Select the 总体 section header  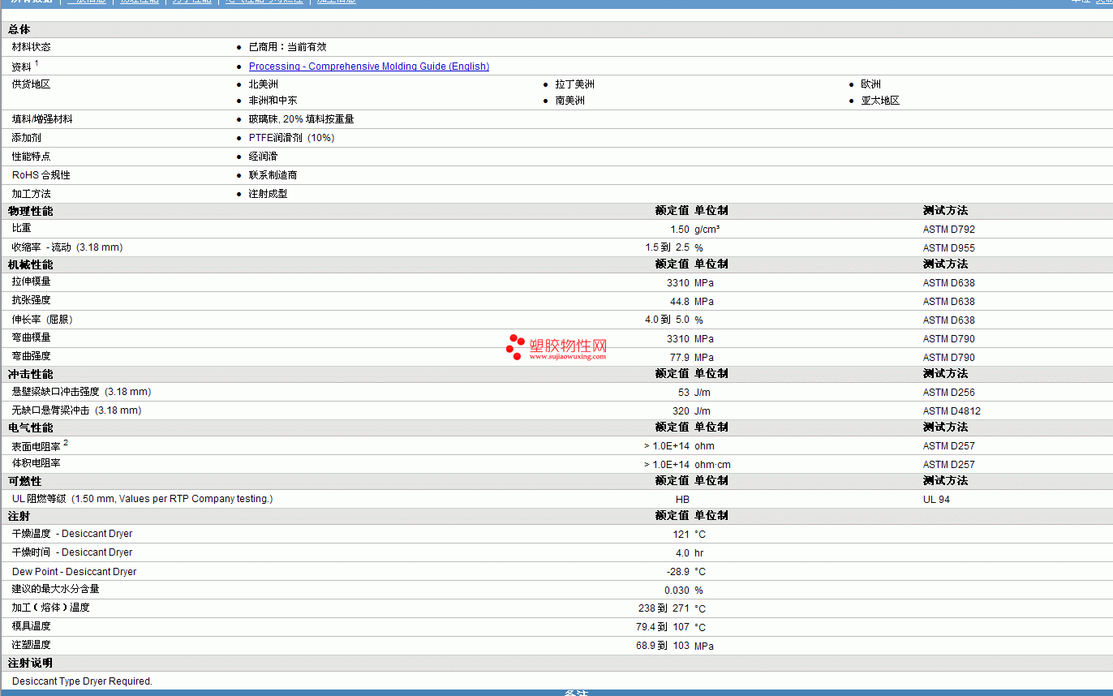pyautogui.click(x=19, y=29)
